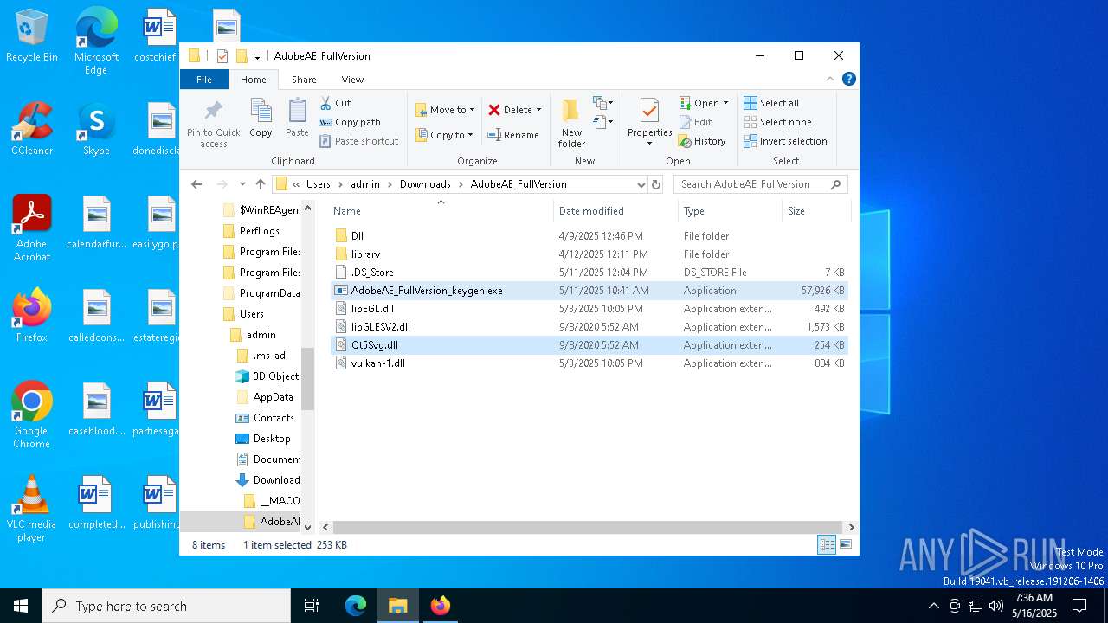Click Invert selection
Viewport: 1108px width, 623px height.
pos(785,141)
